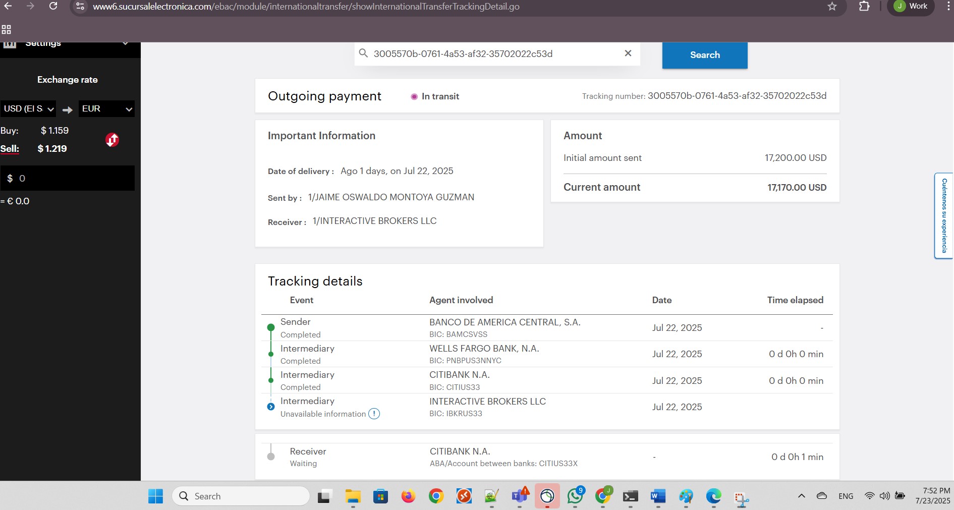This screenshot has height=510, width=954.
Task: Click the magnifier icon in tracking search box
Action: coord(363,53)
